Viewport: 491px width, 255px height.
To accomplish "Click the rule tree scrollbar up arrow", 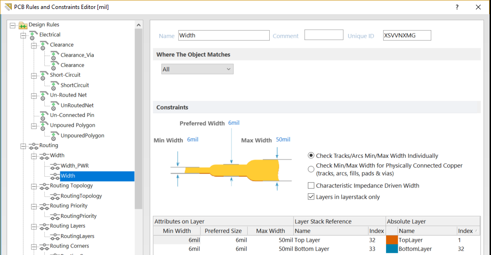I will pyautogui.click(x=139, y=25).
